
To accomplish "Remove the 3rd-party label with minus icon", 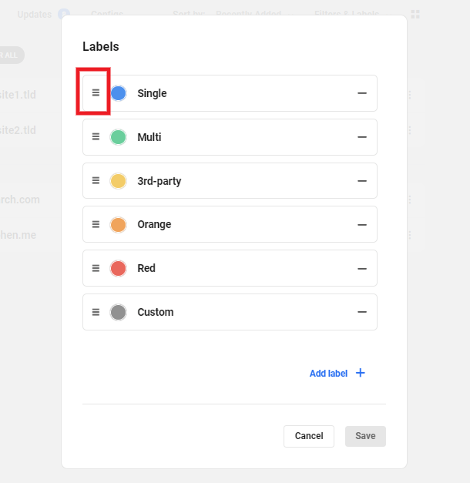I will point(362,181).
